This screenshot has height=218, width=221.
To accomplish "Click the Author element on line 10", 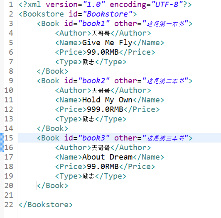I will tap(103, 90).
